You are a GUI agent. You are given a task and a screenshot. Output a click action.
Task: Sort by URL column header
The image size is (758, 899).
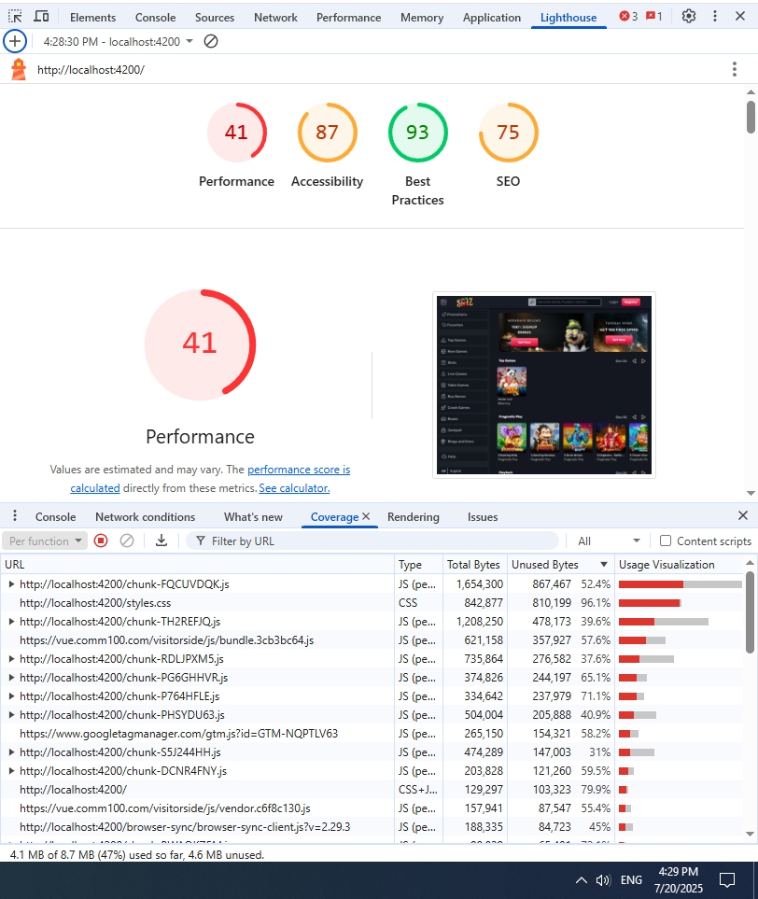pyautogui.click(x=197, y=564)
